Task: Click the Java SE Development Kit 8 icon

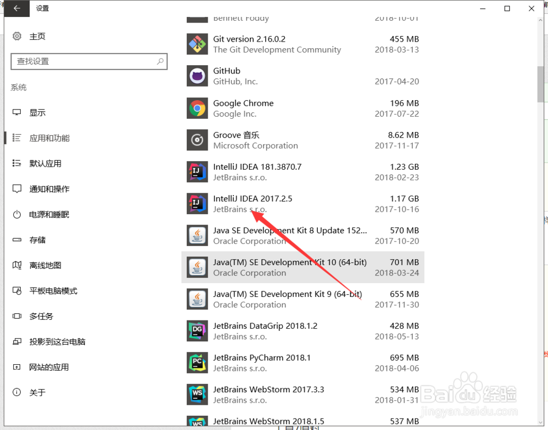Action: point(197,236)
